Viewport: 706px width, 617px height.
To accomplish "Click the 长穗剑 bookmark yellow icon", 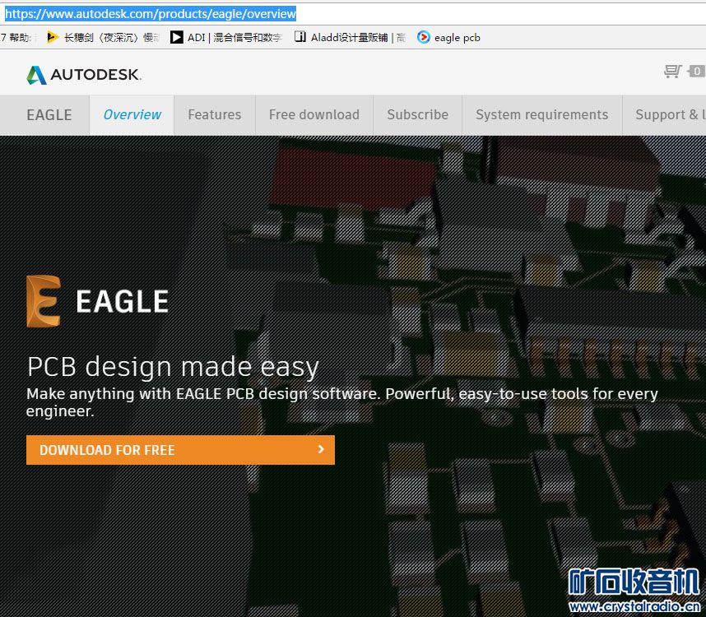I will pos(53,37).
